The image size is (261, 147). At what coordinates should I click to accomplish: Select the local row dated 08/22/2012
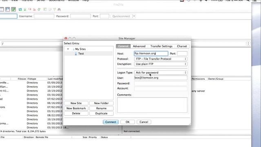tap(31, 115)
